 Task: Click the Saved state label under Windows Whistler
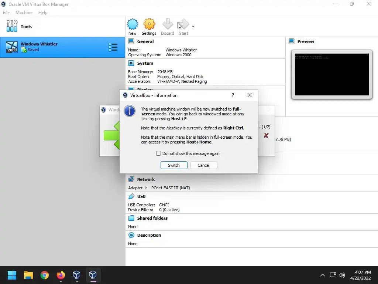[33, 50]
